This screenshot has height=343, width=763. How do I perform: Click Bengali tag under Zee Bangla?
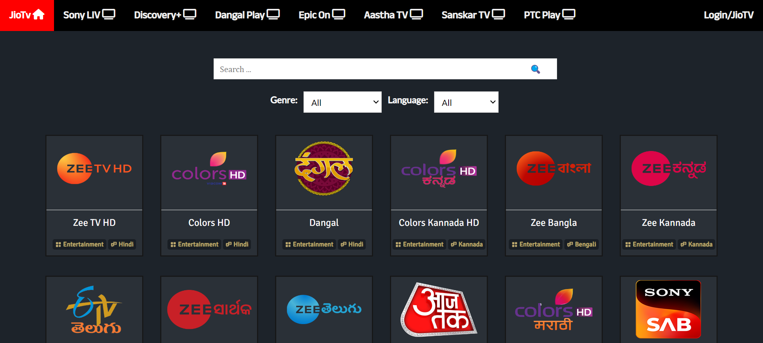582,244
